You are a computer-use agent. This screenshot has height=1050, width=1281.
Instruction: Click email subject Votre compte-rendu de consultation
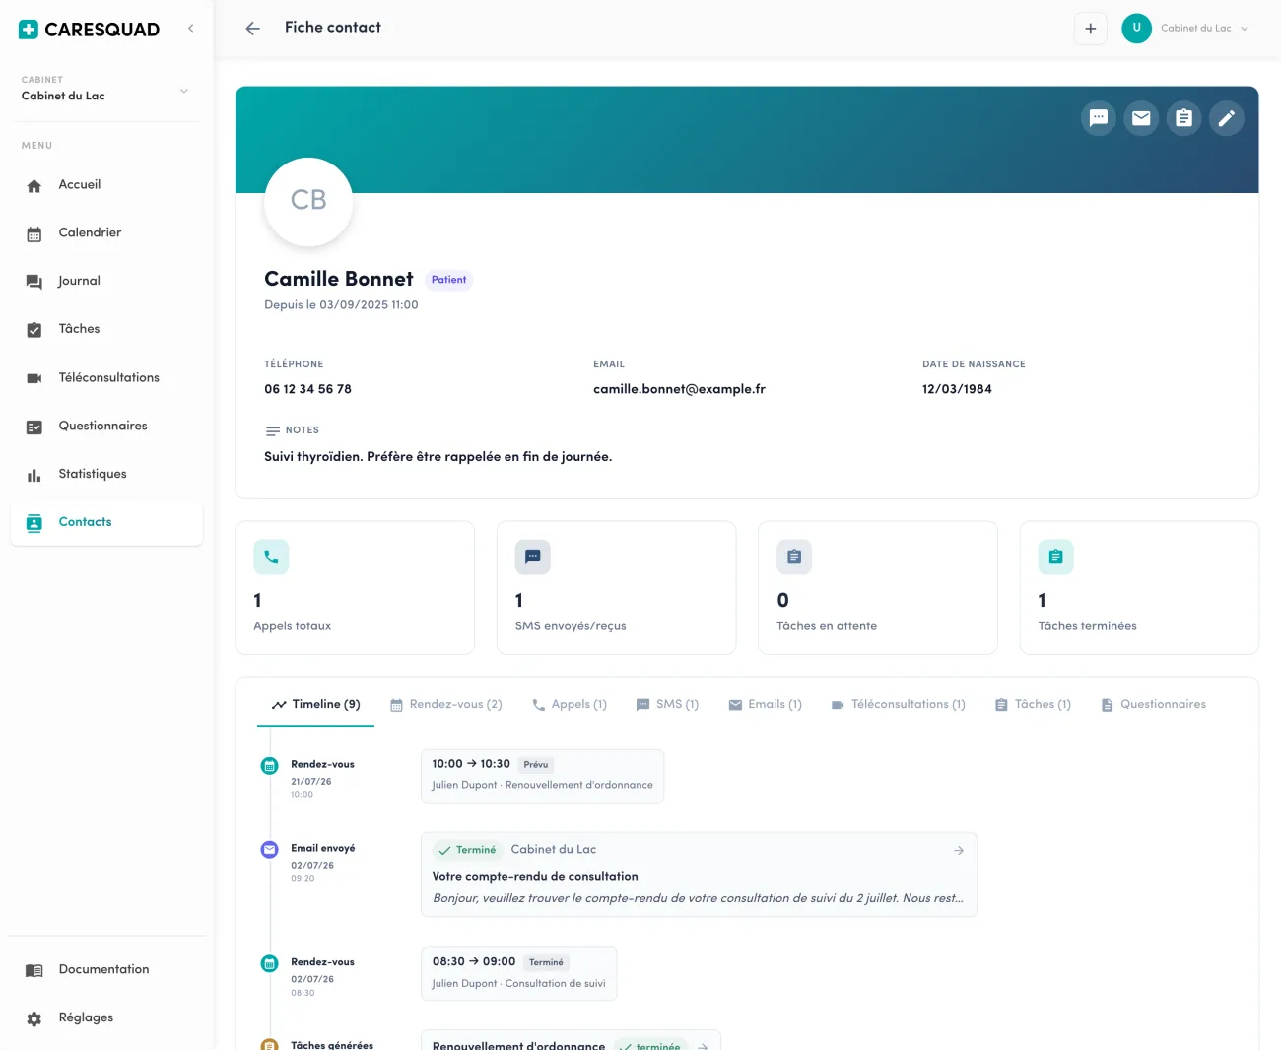tap(535, 877)
